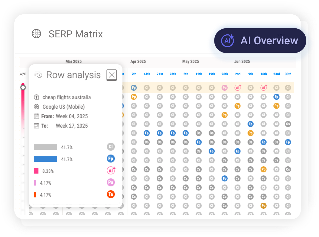Click the Pa badge under Apr 26th in highlighted row

click(x=225, y=87)
